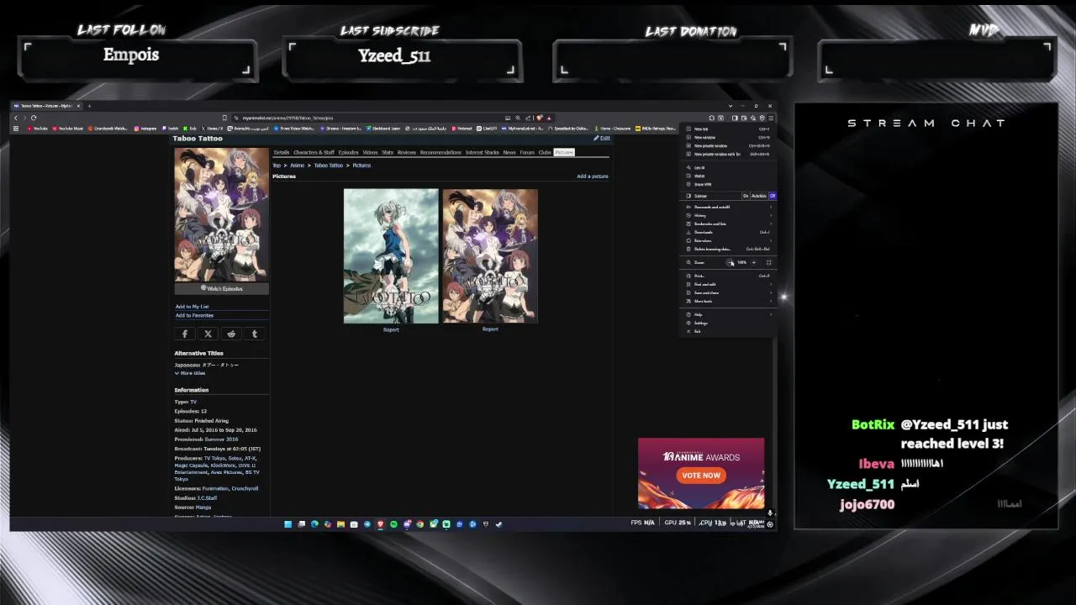The width and height of the screenshot is (1076, 605).
Task: Expand Passwords and autofill submenu
Action: (729, 207)
